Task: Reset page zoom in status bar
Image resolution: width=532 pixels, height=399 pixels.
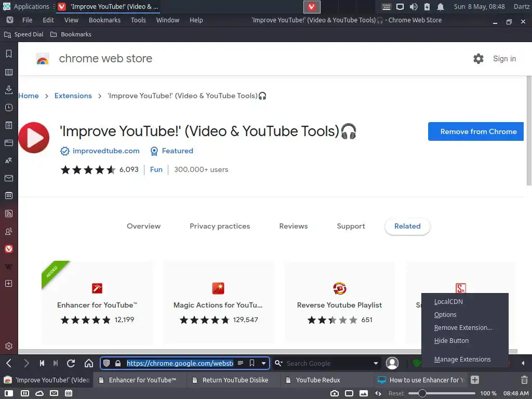Action: click(396, 393)
